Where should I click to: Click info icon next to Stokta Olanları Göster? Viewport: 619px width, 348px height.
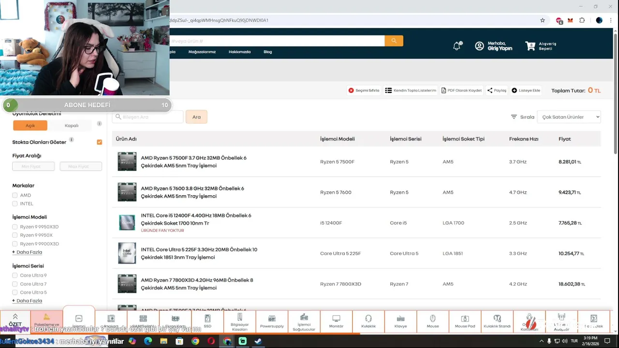click(71, 140)
